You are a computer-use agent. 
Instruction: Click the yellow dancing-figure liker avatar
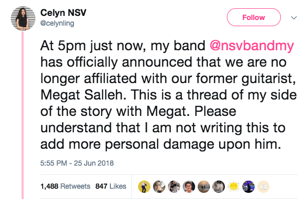point(144,187)
